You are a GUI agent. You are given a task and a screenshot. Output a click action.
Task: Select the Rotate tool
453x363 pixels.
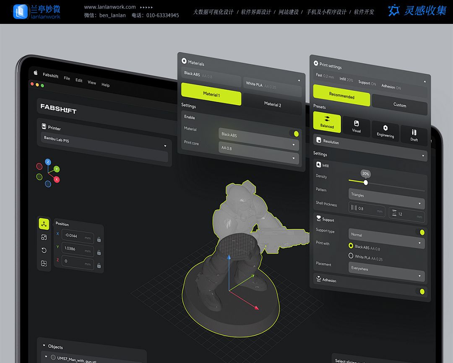44,250
